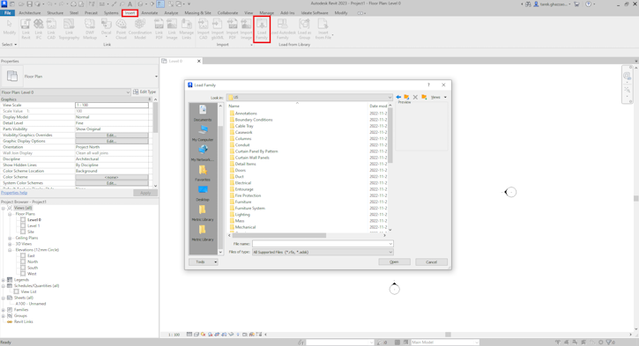Go back in Load Family dialog
Image resolution: width=639 pixels, height=346 pixels.
(398, 98)
